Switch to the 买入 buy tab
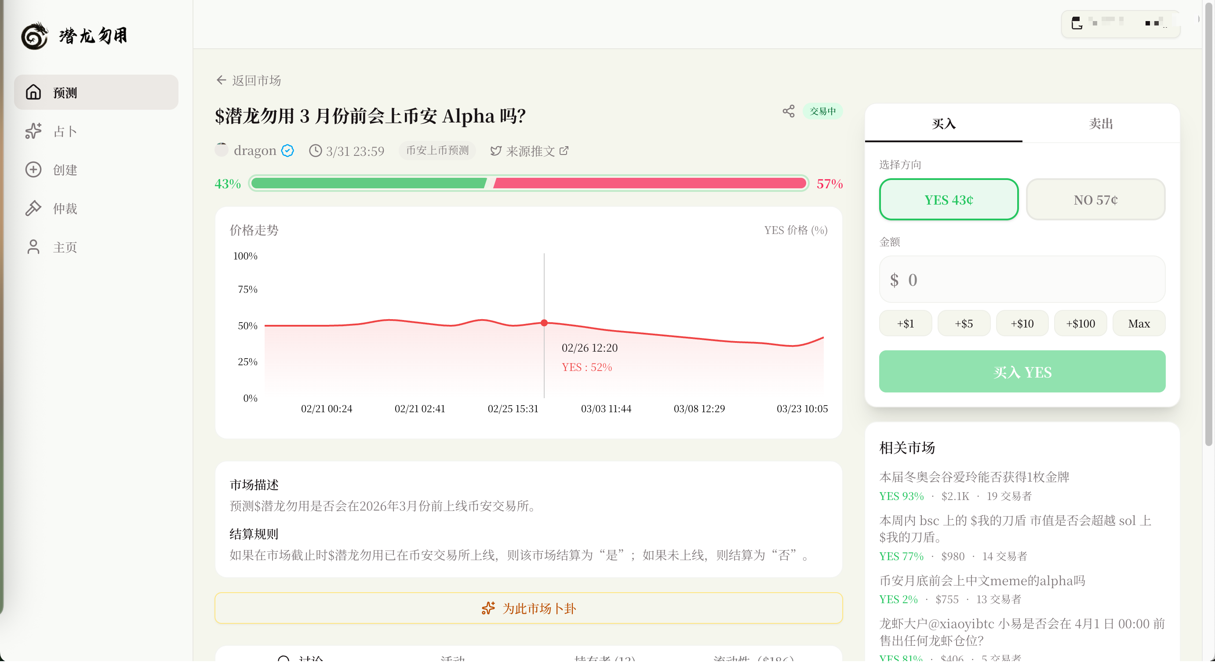The width and height of the screenshot is (1215, 662). tap(943, 123)
